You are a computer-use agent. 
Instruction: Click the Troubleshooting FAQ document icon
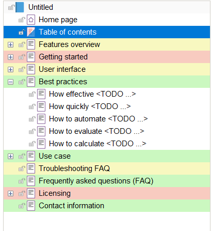point(31,168)
